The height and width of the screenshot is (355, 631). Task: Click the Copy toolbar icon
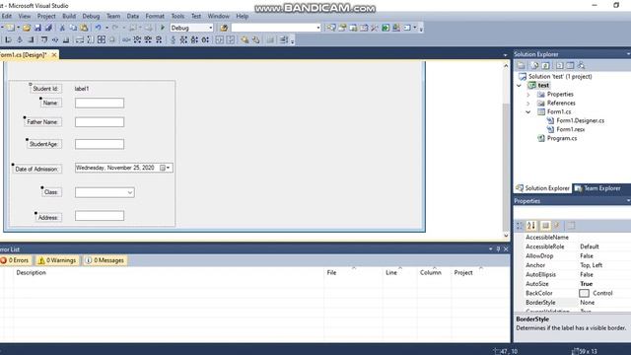(x=73, y=28)
